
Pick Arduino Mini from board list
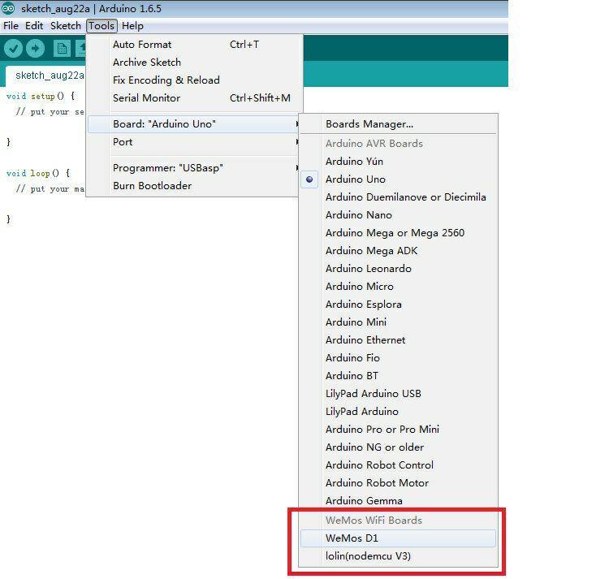click(398, 322)
